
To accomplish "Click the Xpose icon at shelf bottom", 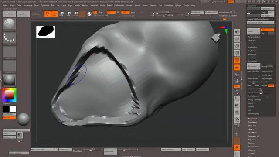I will tap(237, 154).
